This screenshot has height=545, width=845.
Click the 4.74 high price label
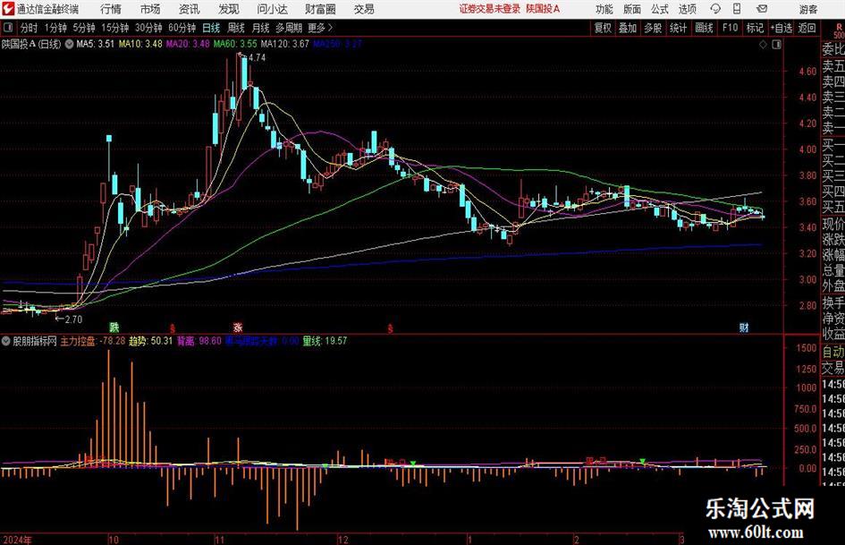(x=257, y=57)
